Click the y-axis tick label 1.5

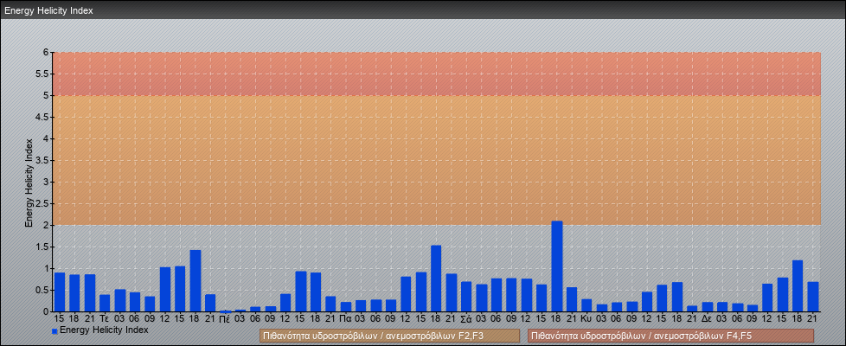click(42, 247)
